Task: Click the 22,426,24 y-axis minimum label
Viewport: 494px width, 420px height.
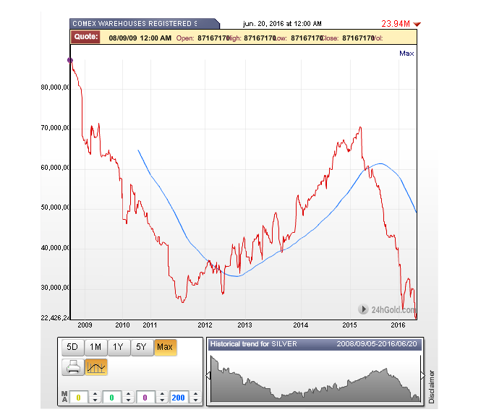Action: point(55,318)
